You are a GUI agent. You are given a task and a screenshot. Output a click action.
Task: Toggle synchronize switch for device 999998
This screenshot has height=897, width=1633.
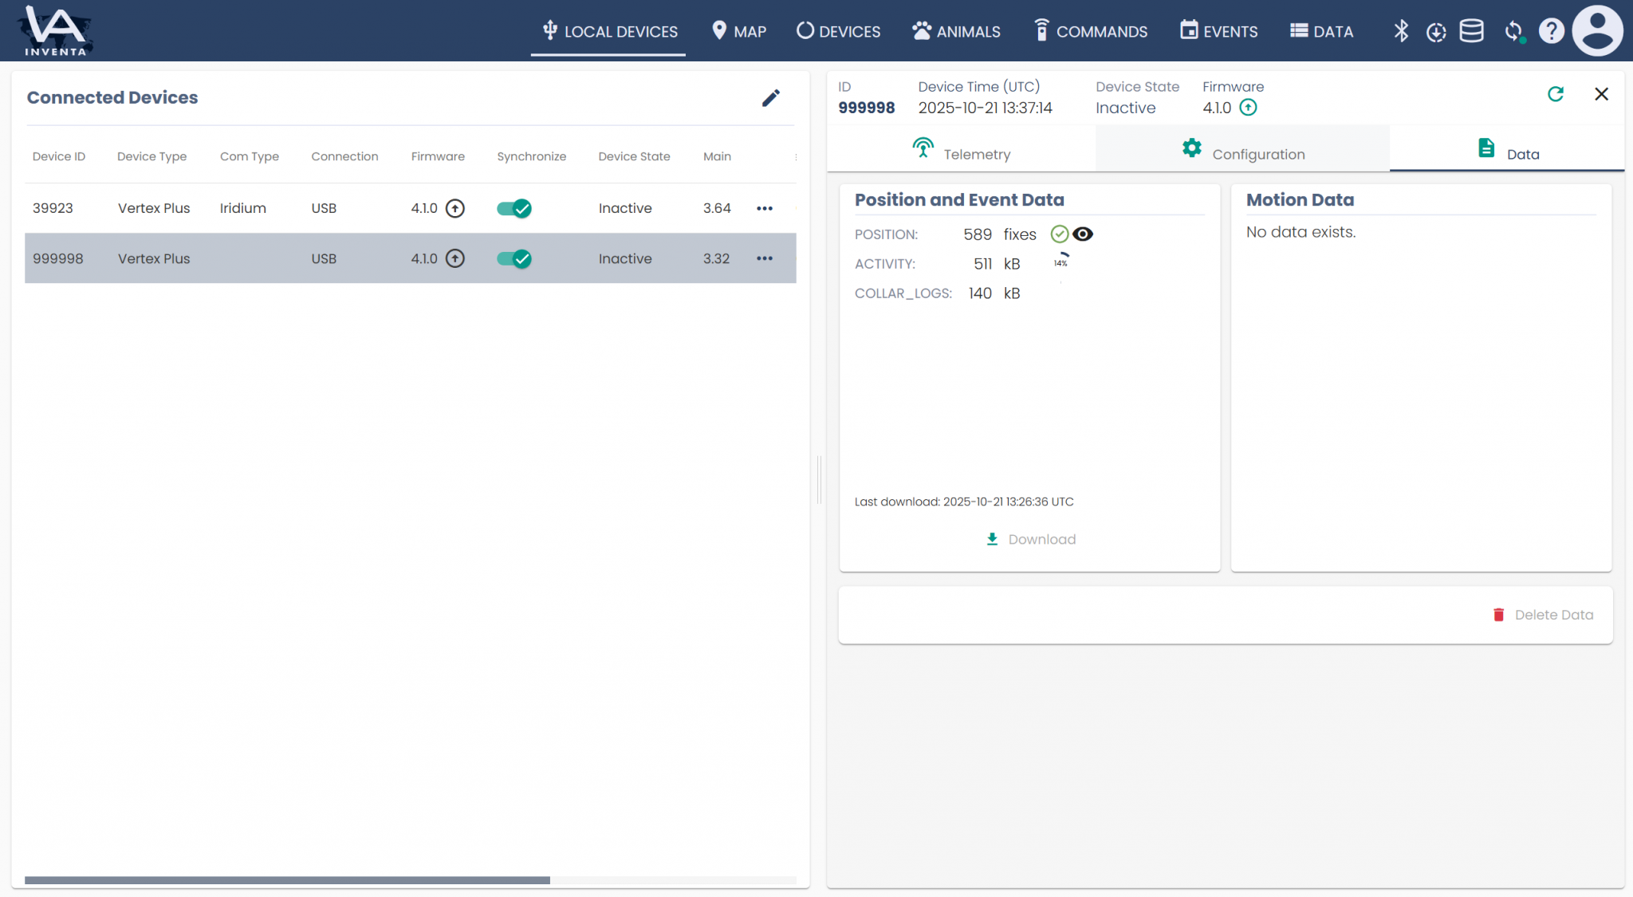514,258
